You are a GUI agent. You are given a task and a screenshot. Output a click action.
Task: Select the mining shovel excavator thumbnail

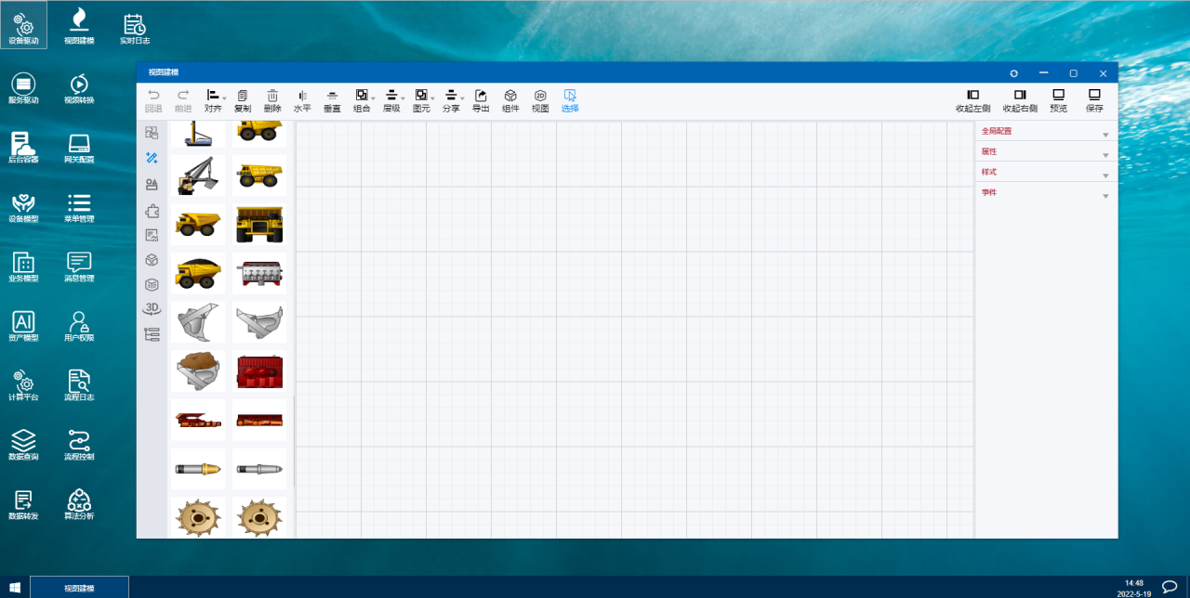[x=198, y=175]
